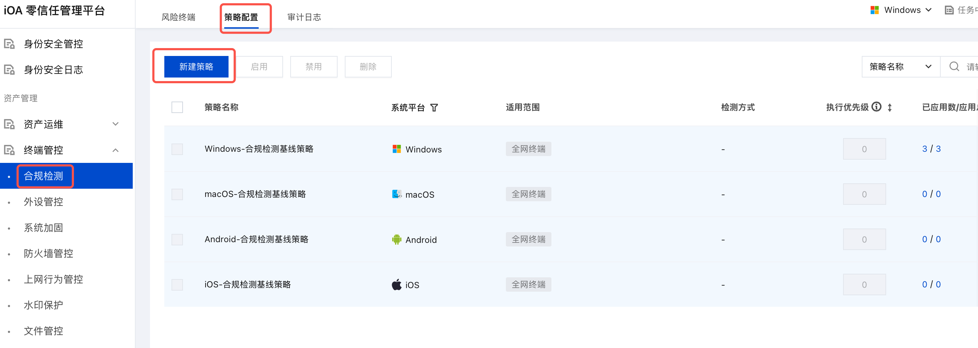The height and width of the screenshot is (348, 978).
Task: Click the 身份安全日志 sidebar icon
Action: tap(9, 70)
